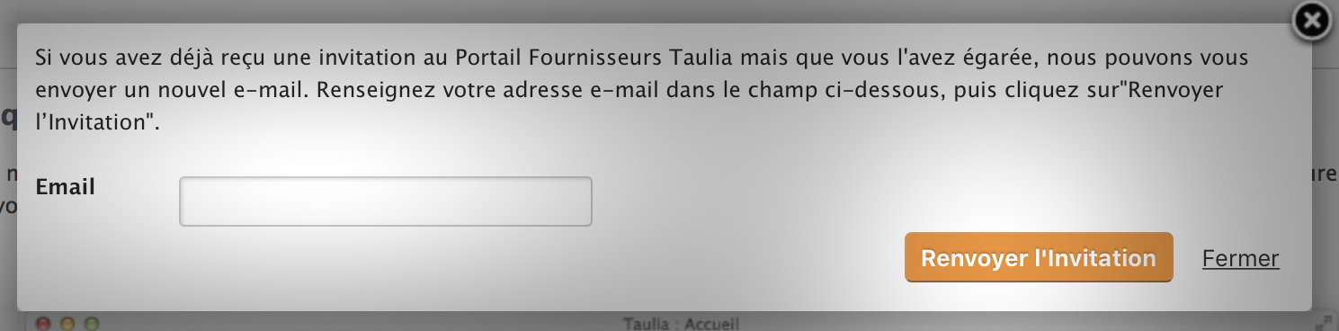This screenshot has width=1339, height=331.
Task: Click the red window close button
Action: tap(43, 322)
